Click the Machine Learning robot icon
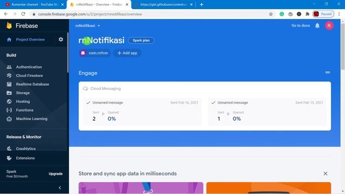 [9, 119]
